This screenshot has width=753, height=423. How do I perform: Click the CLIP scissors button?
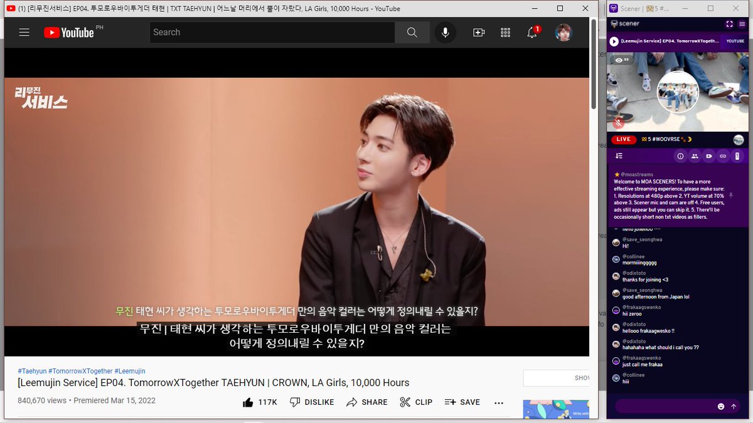tap(416, 402)
